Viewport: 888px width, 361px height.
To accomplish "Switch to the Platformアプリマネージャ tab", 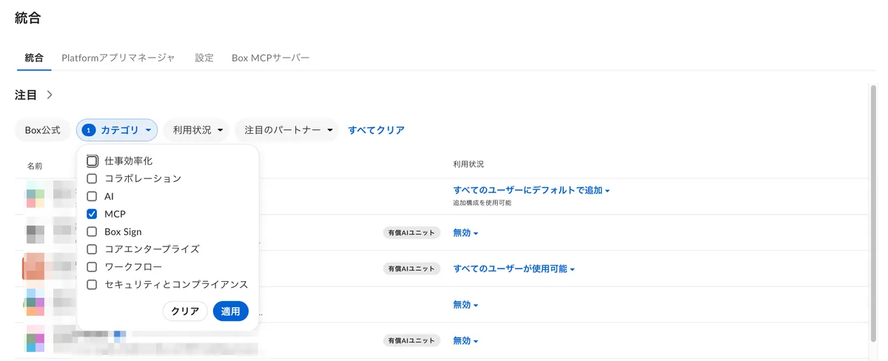I will tap(118, 58).
